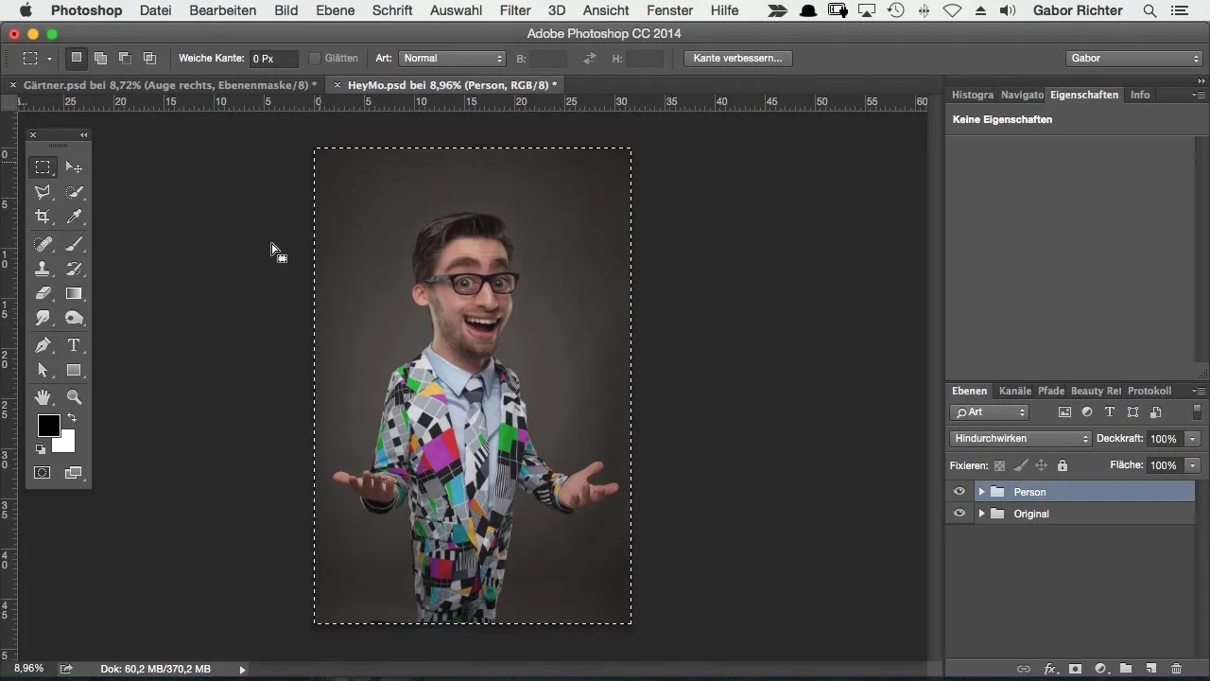Select the Rectangular Marquee tool in toolbox
Viewport: 1210px width, 681px height.
point(43,167)
